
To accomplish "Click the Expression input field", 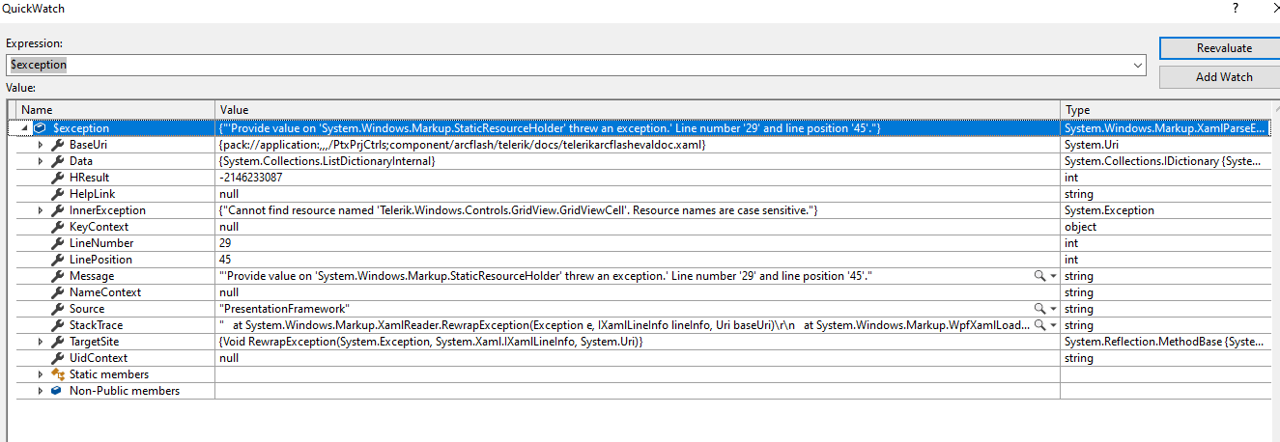I will pyautogui.click(x=570, y=65).
